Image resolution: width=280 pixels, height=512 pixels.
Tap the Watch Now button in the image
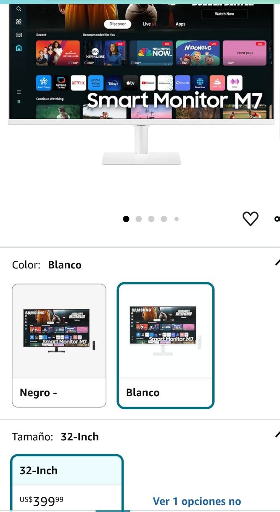225,14
